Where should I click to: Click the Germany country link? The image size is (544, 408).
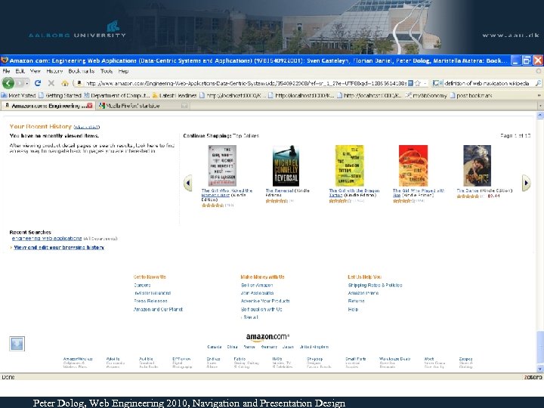269,347
